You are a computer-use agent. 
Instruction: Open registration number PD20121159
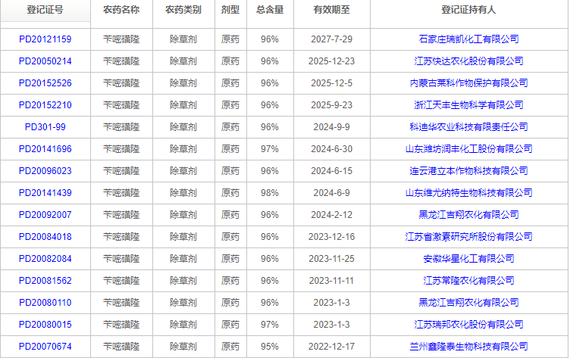point(45,39)
